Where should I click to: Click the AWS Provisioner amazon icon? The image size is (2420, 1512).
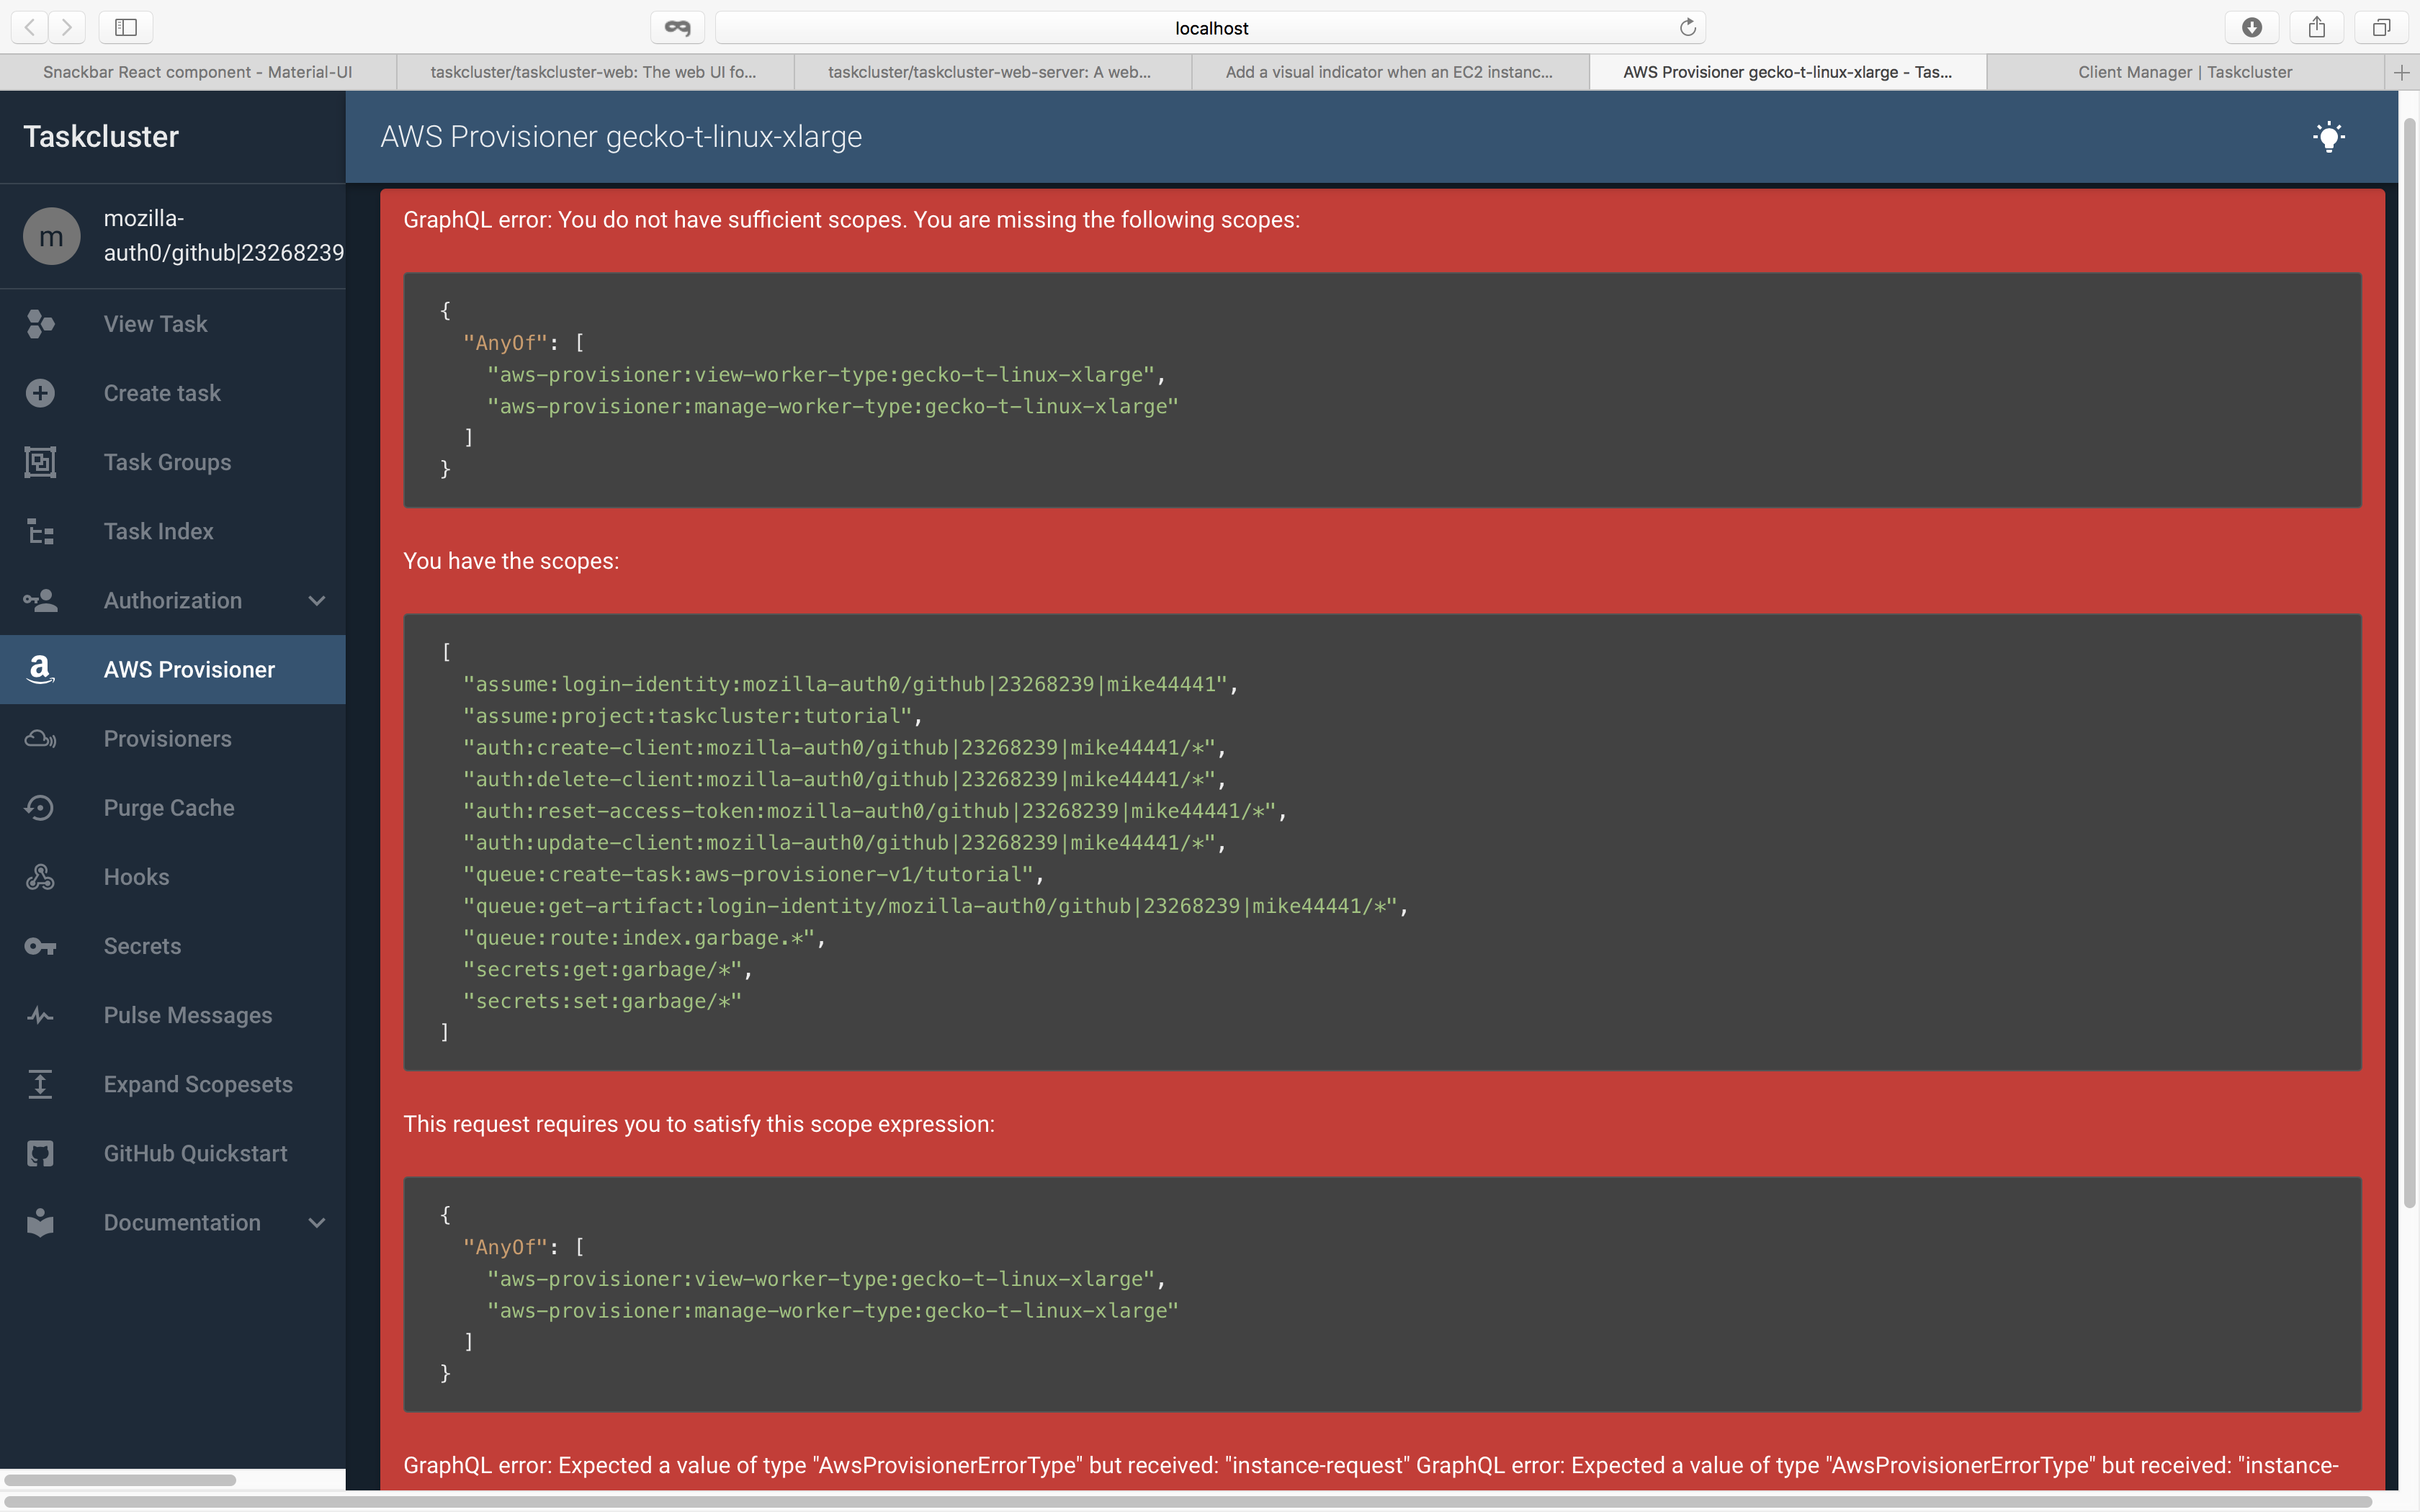40,669
